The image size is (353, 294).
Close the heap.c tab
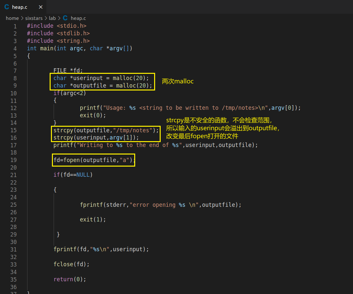coord(41,7)
